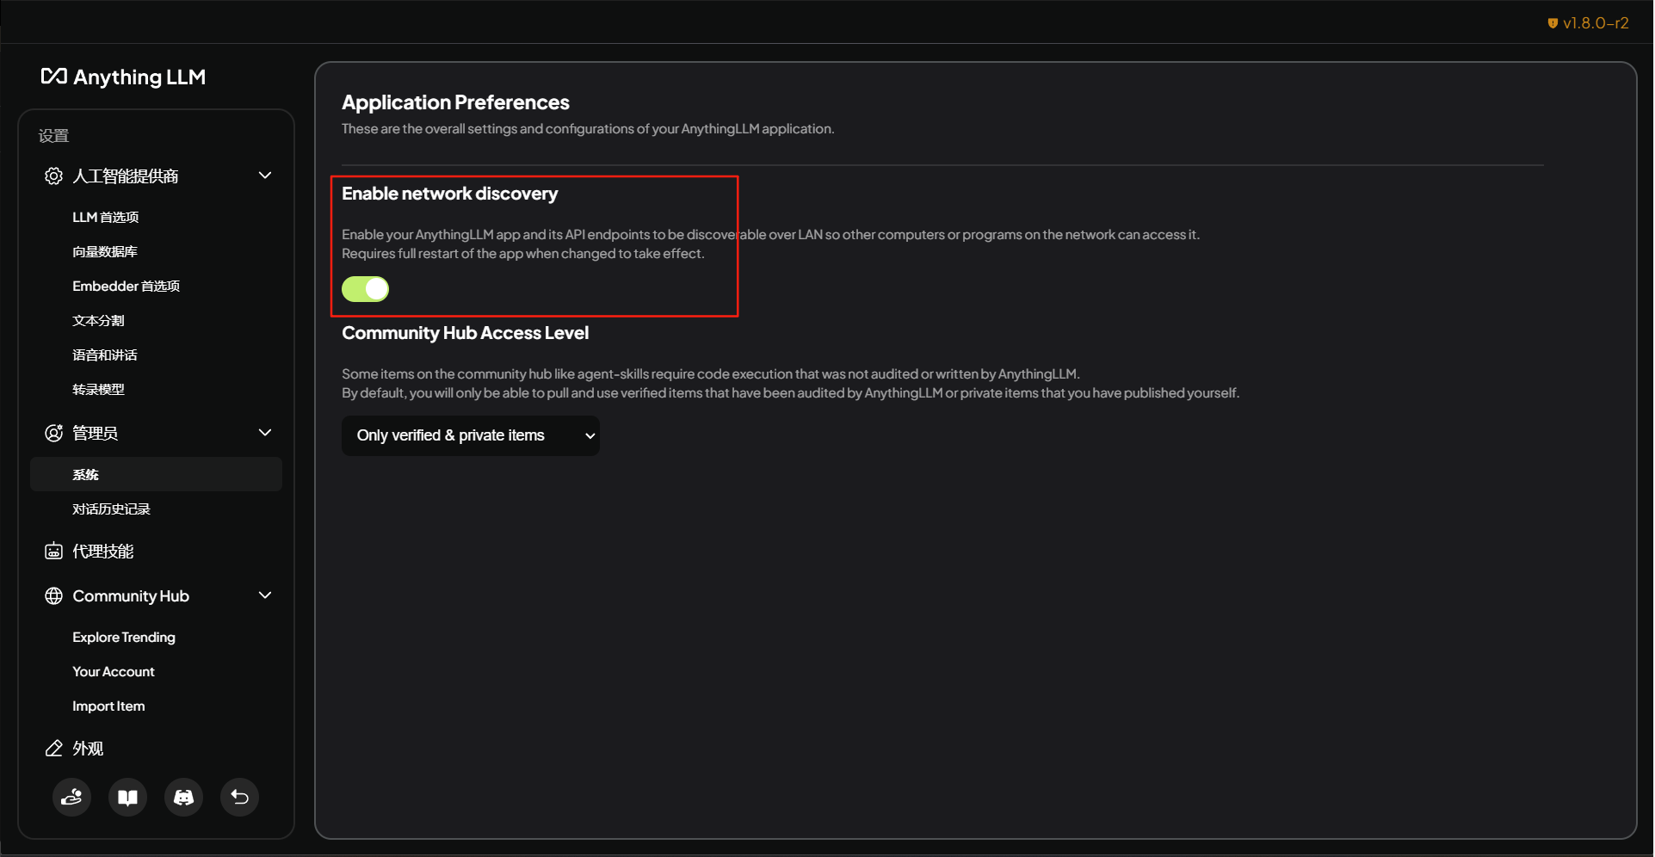
Task: Open 代理技能 section
Action: pos(103,551)
